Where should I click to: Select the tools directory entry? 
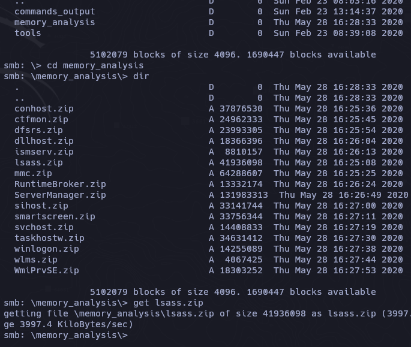[28, 33]
